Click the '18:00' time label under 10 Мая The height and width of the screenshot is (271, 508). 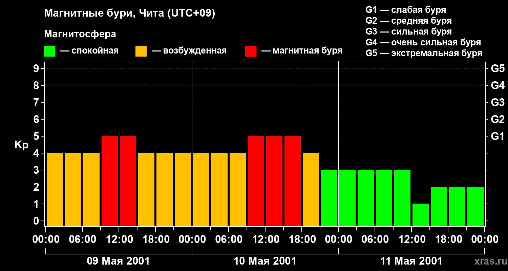coord(302,239)
